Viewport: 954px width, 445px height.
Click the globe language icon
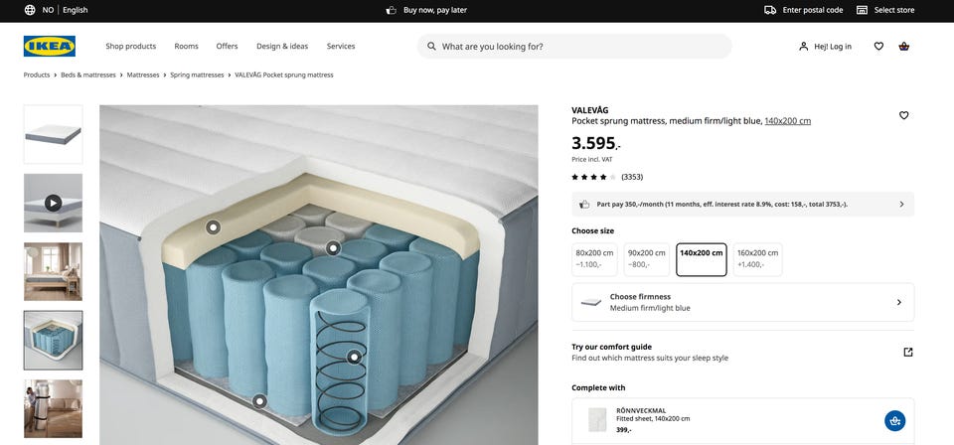30,10
